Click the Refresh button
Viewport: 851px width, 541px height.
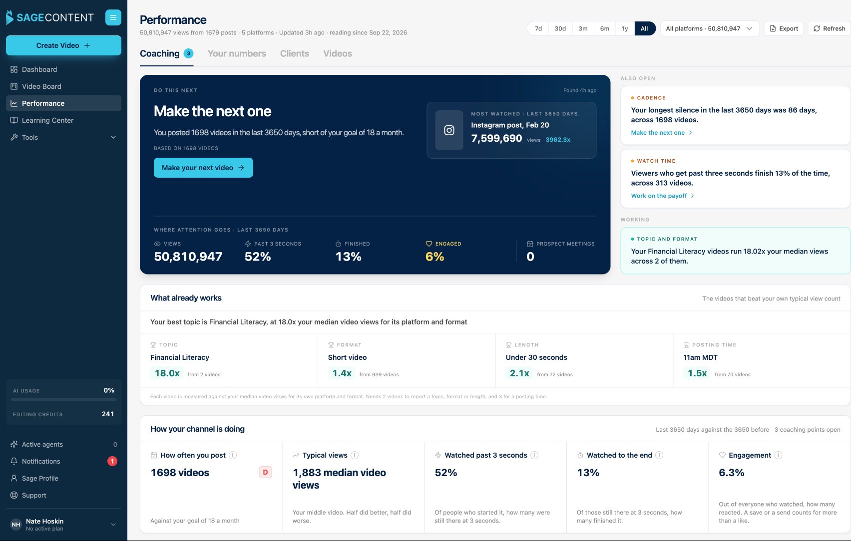click(829, 28)
